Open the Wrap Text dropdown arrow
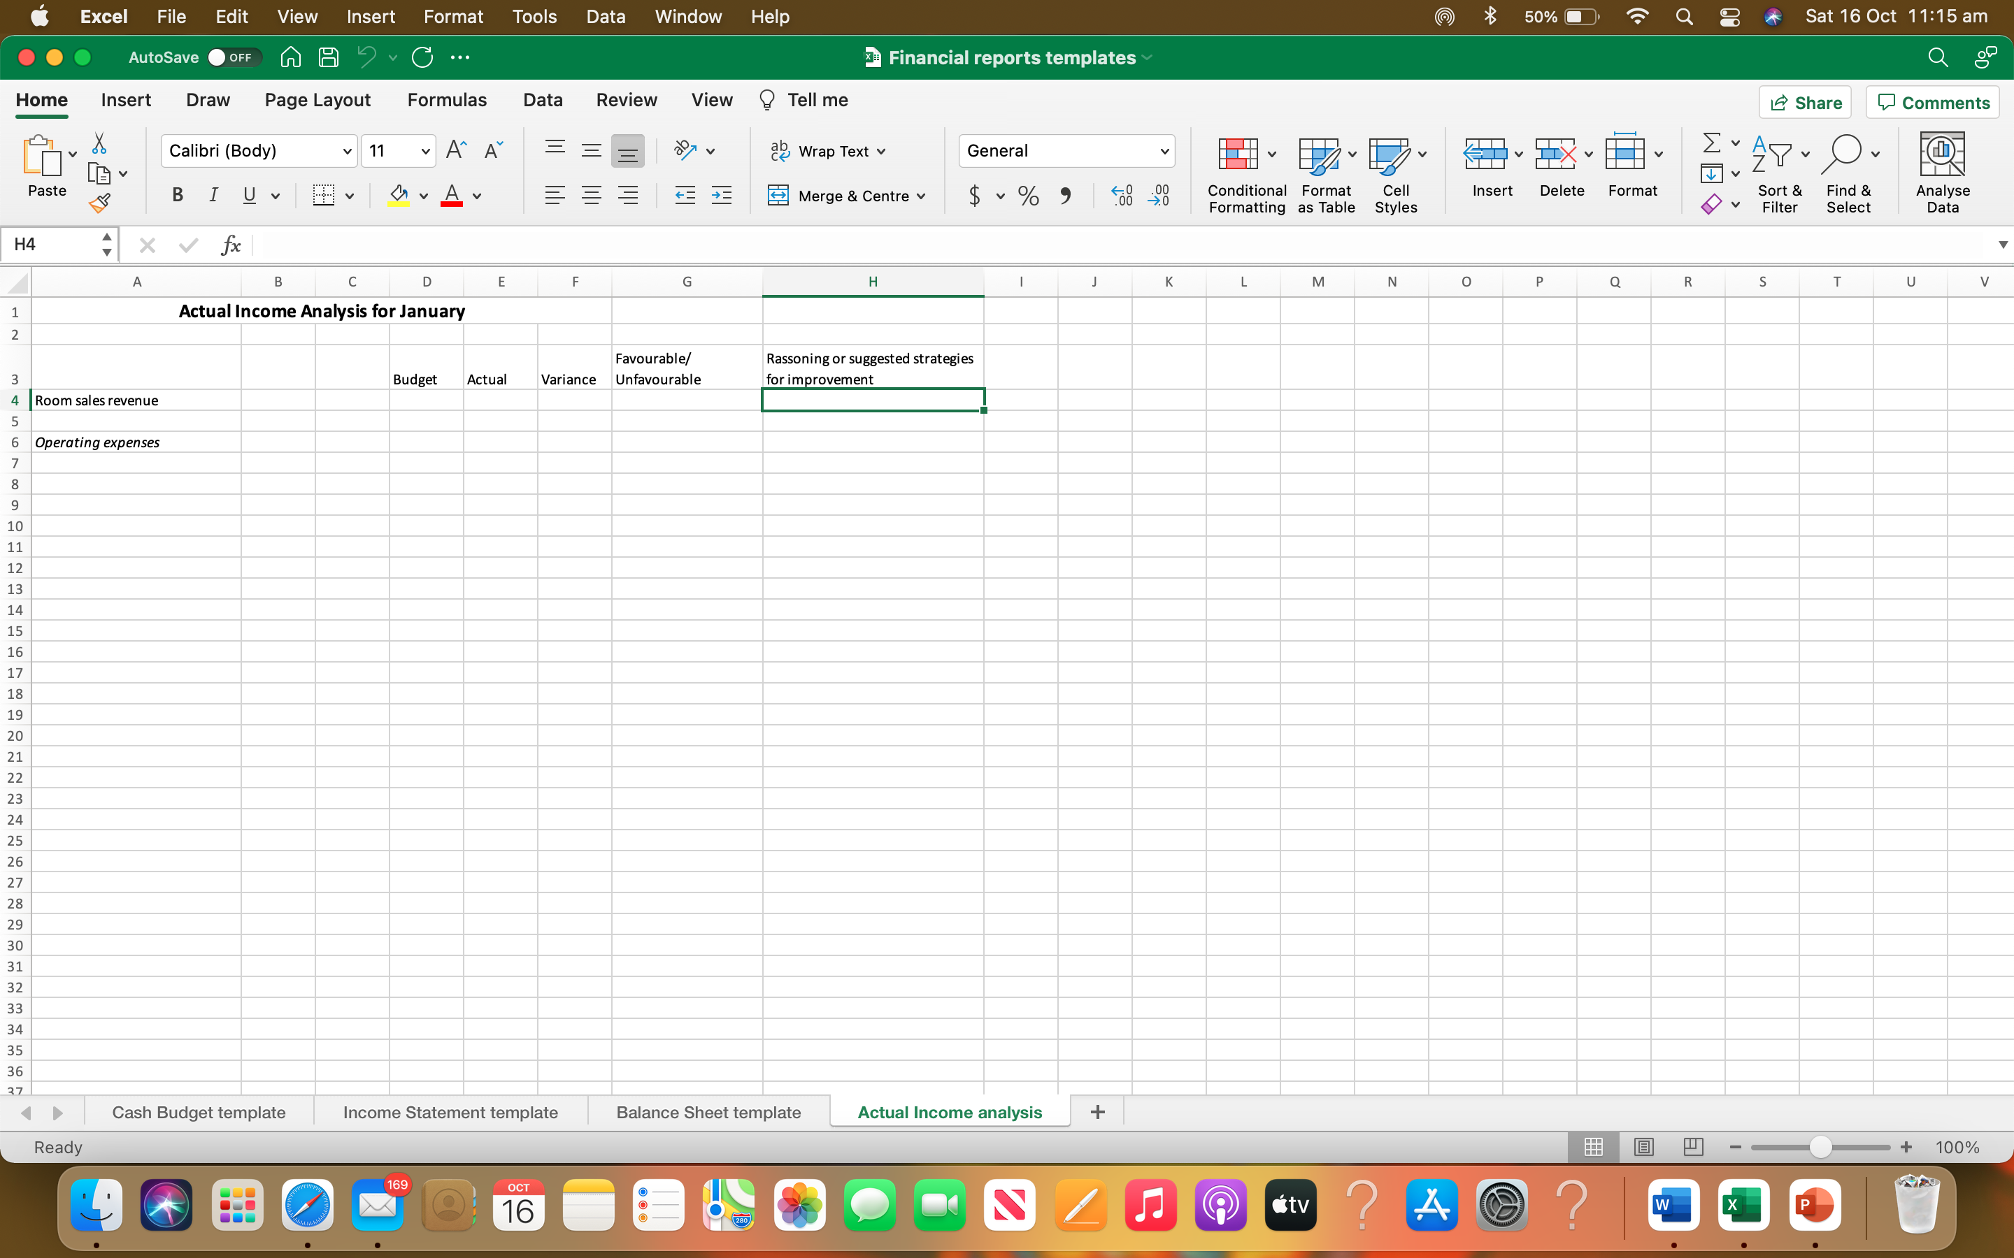The height and width of the screenshot is (1258, 2014). coord(881,152)
